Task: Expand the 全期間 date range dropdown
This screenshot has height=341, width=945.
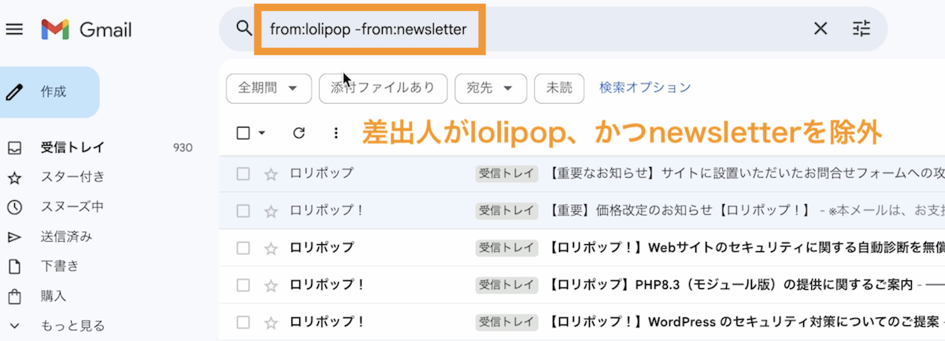Action: click(269, 88)
